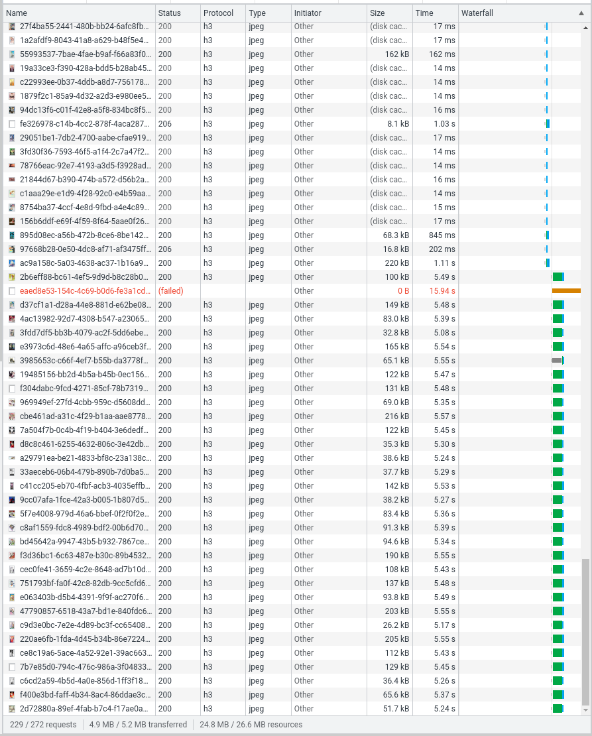Image resolution: width=592 pixels, height=736 pixels.
Task: Click the placeholder square icon on fe326978 row
Action: pyautogui.click(x=11, y=124)
